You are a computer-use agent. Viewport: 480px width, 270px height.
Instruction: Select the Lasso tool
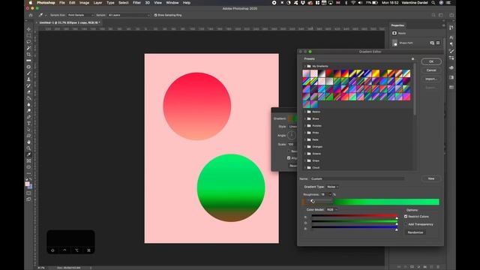click(x=28, y=42)
